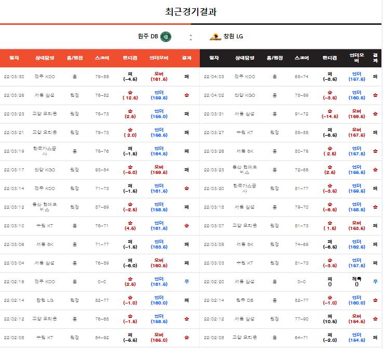
Task: Click 서울 SK in 창원 LG 22/03/26 row
Action: [244, 151]
